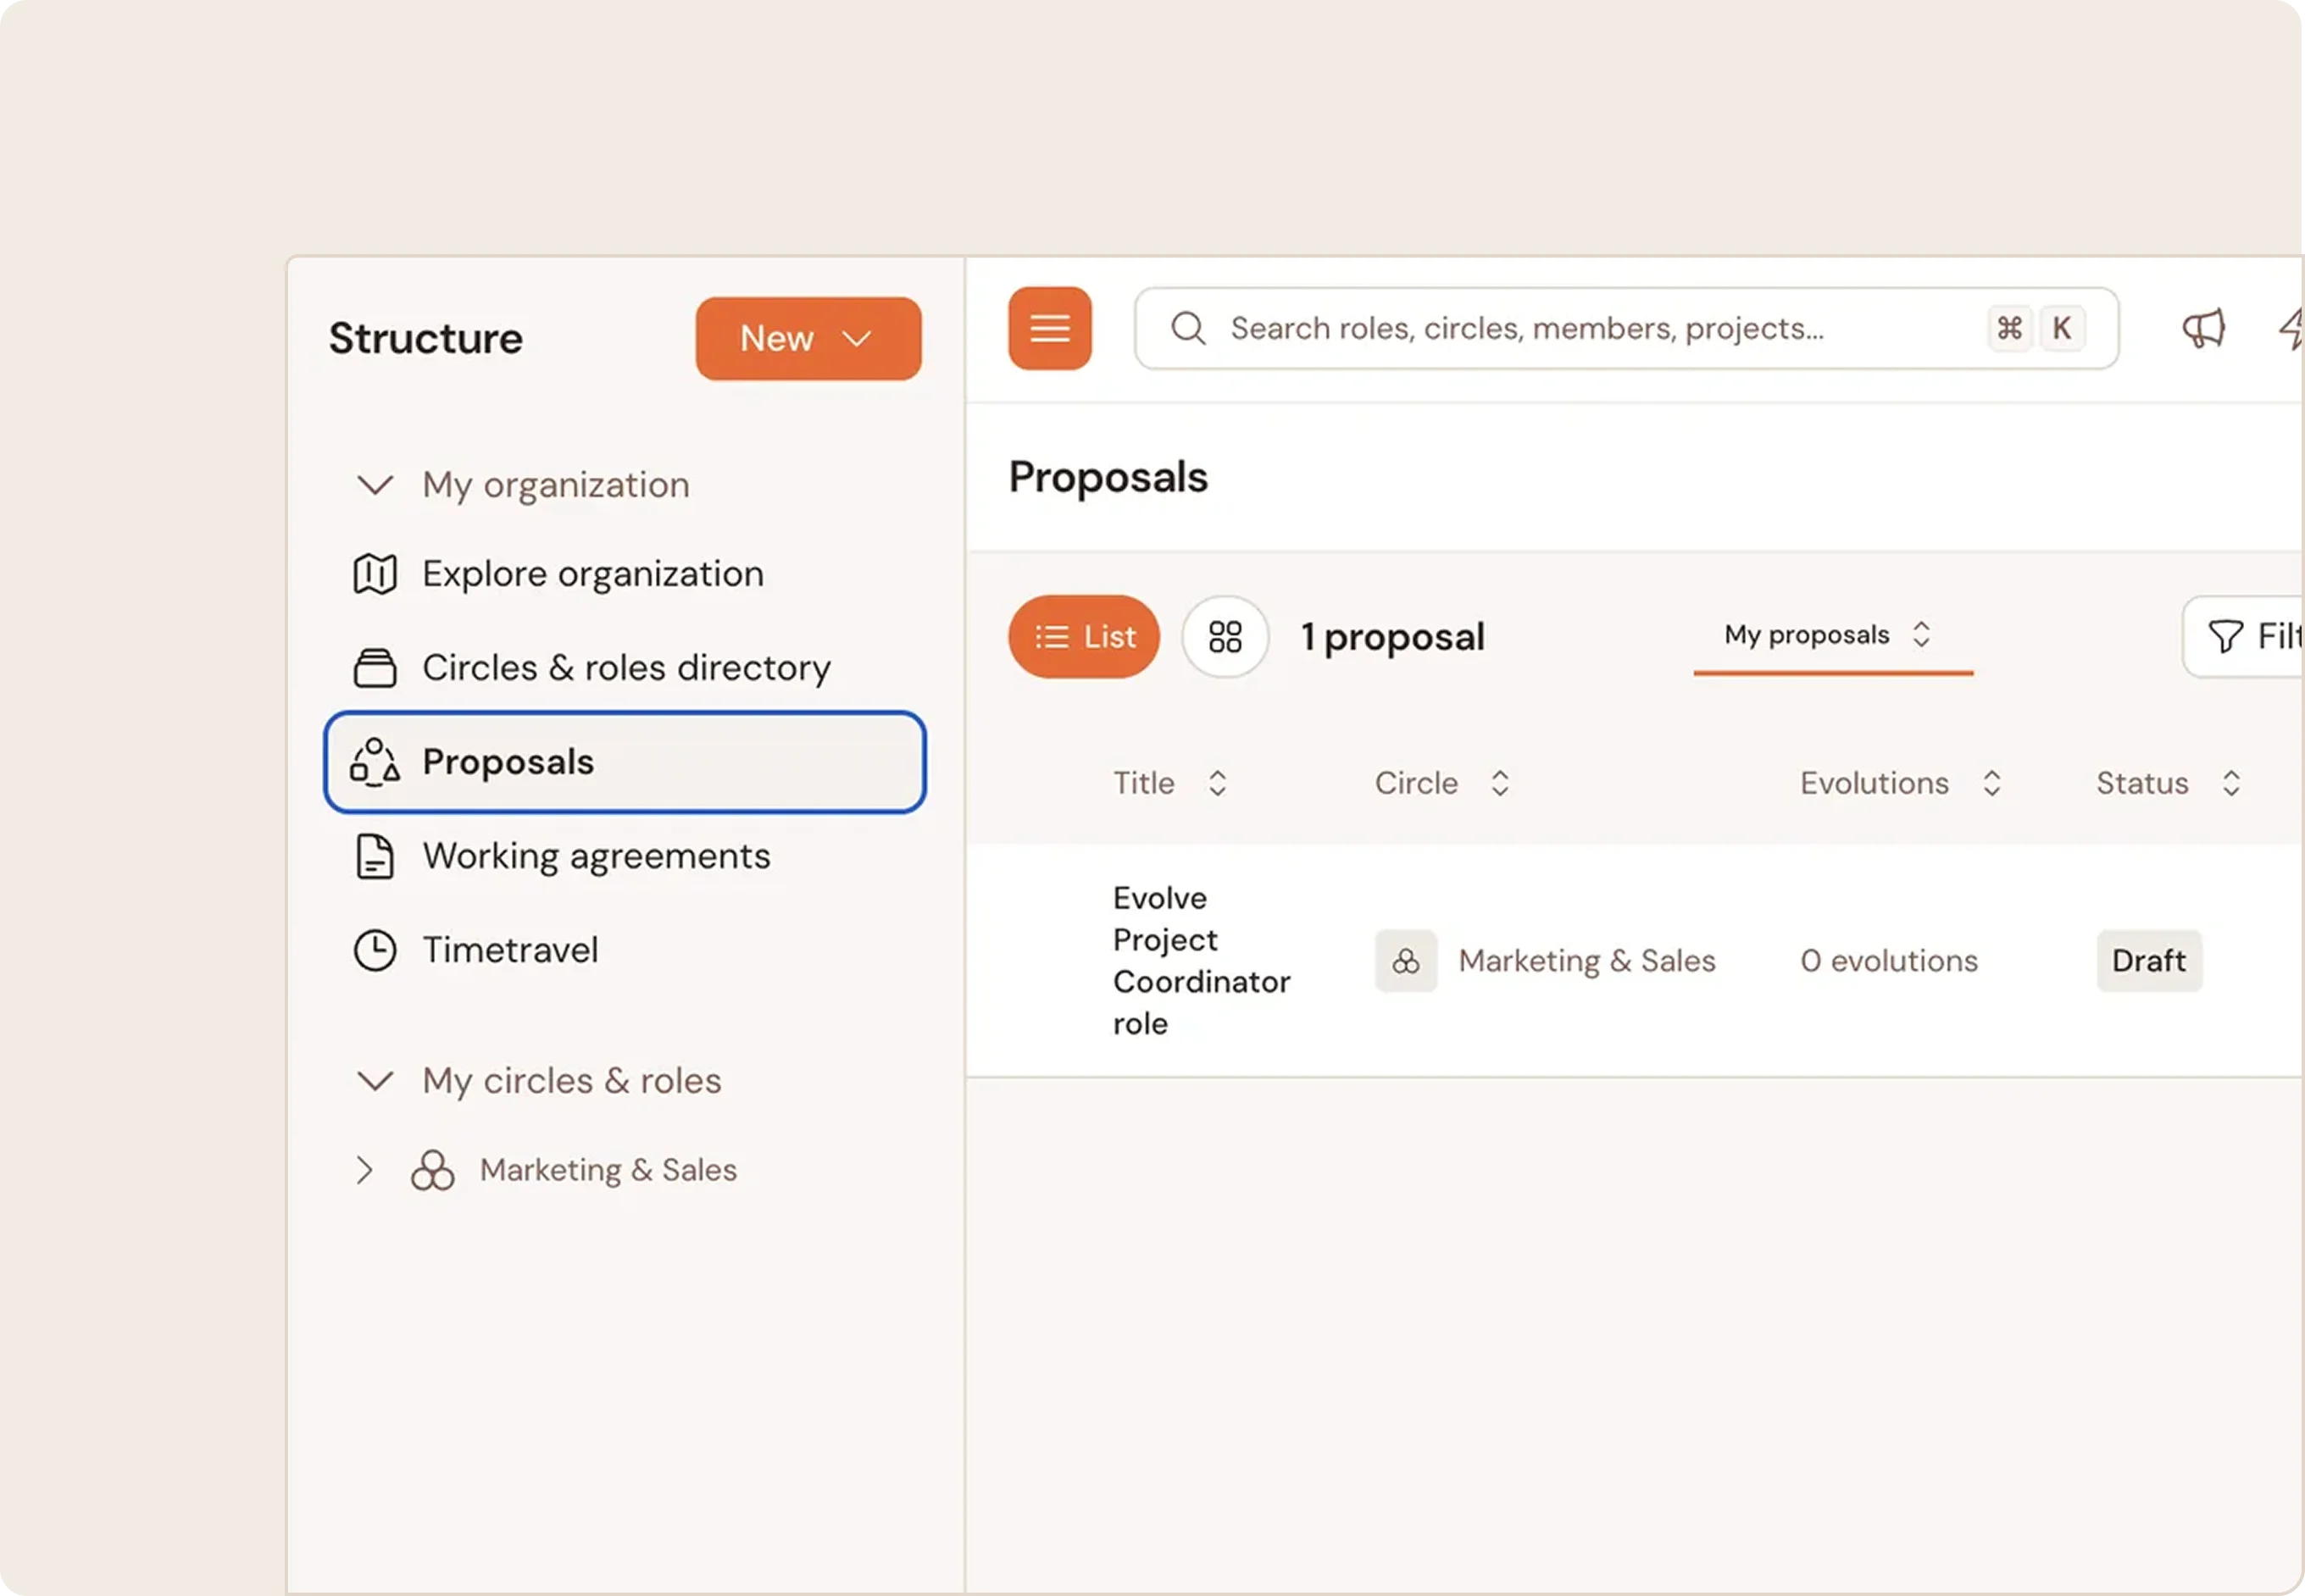This screenshot has width=2305, height=1596.
Task: Open the Evolve Project Coordinator role proposal
Action: coord(1202,961)
